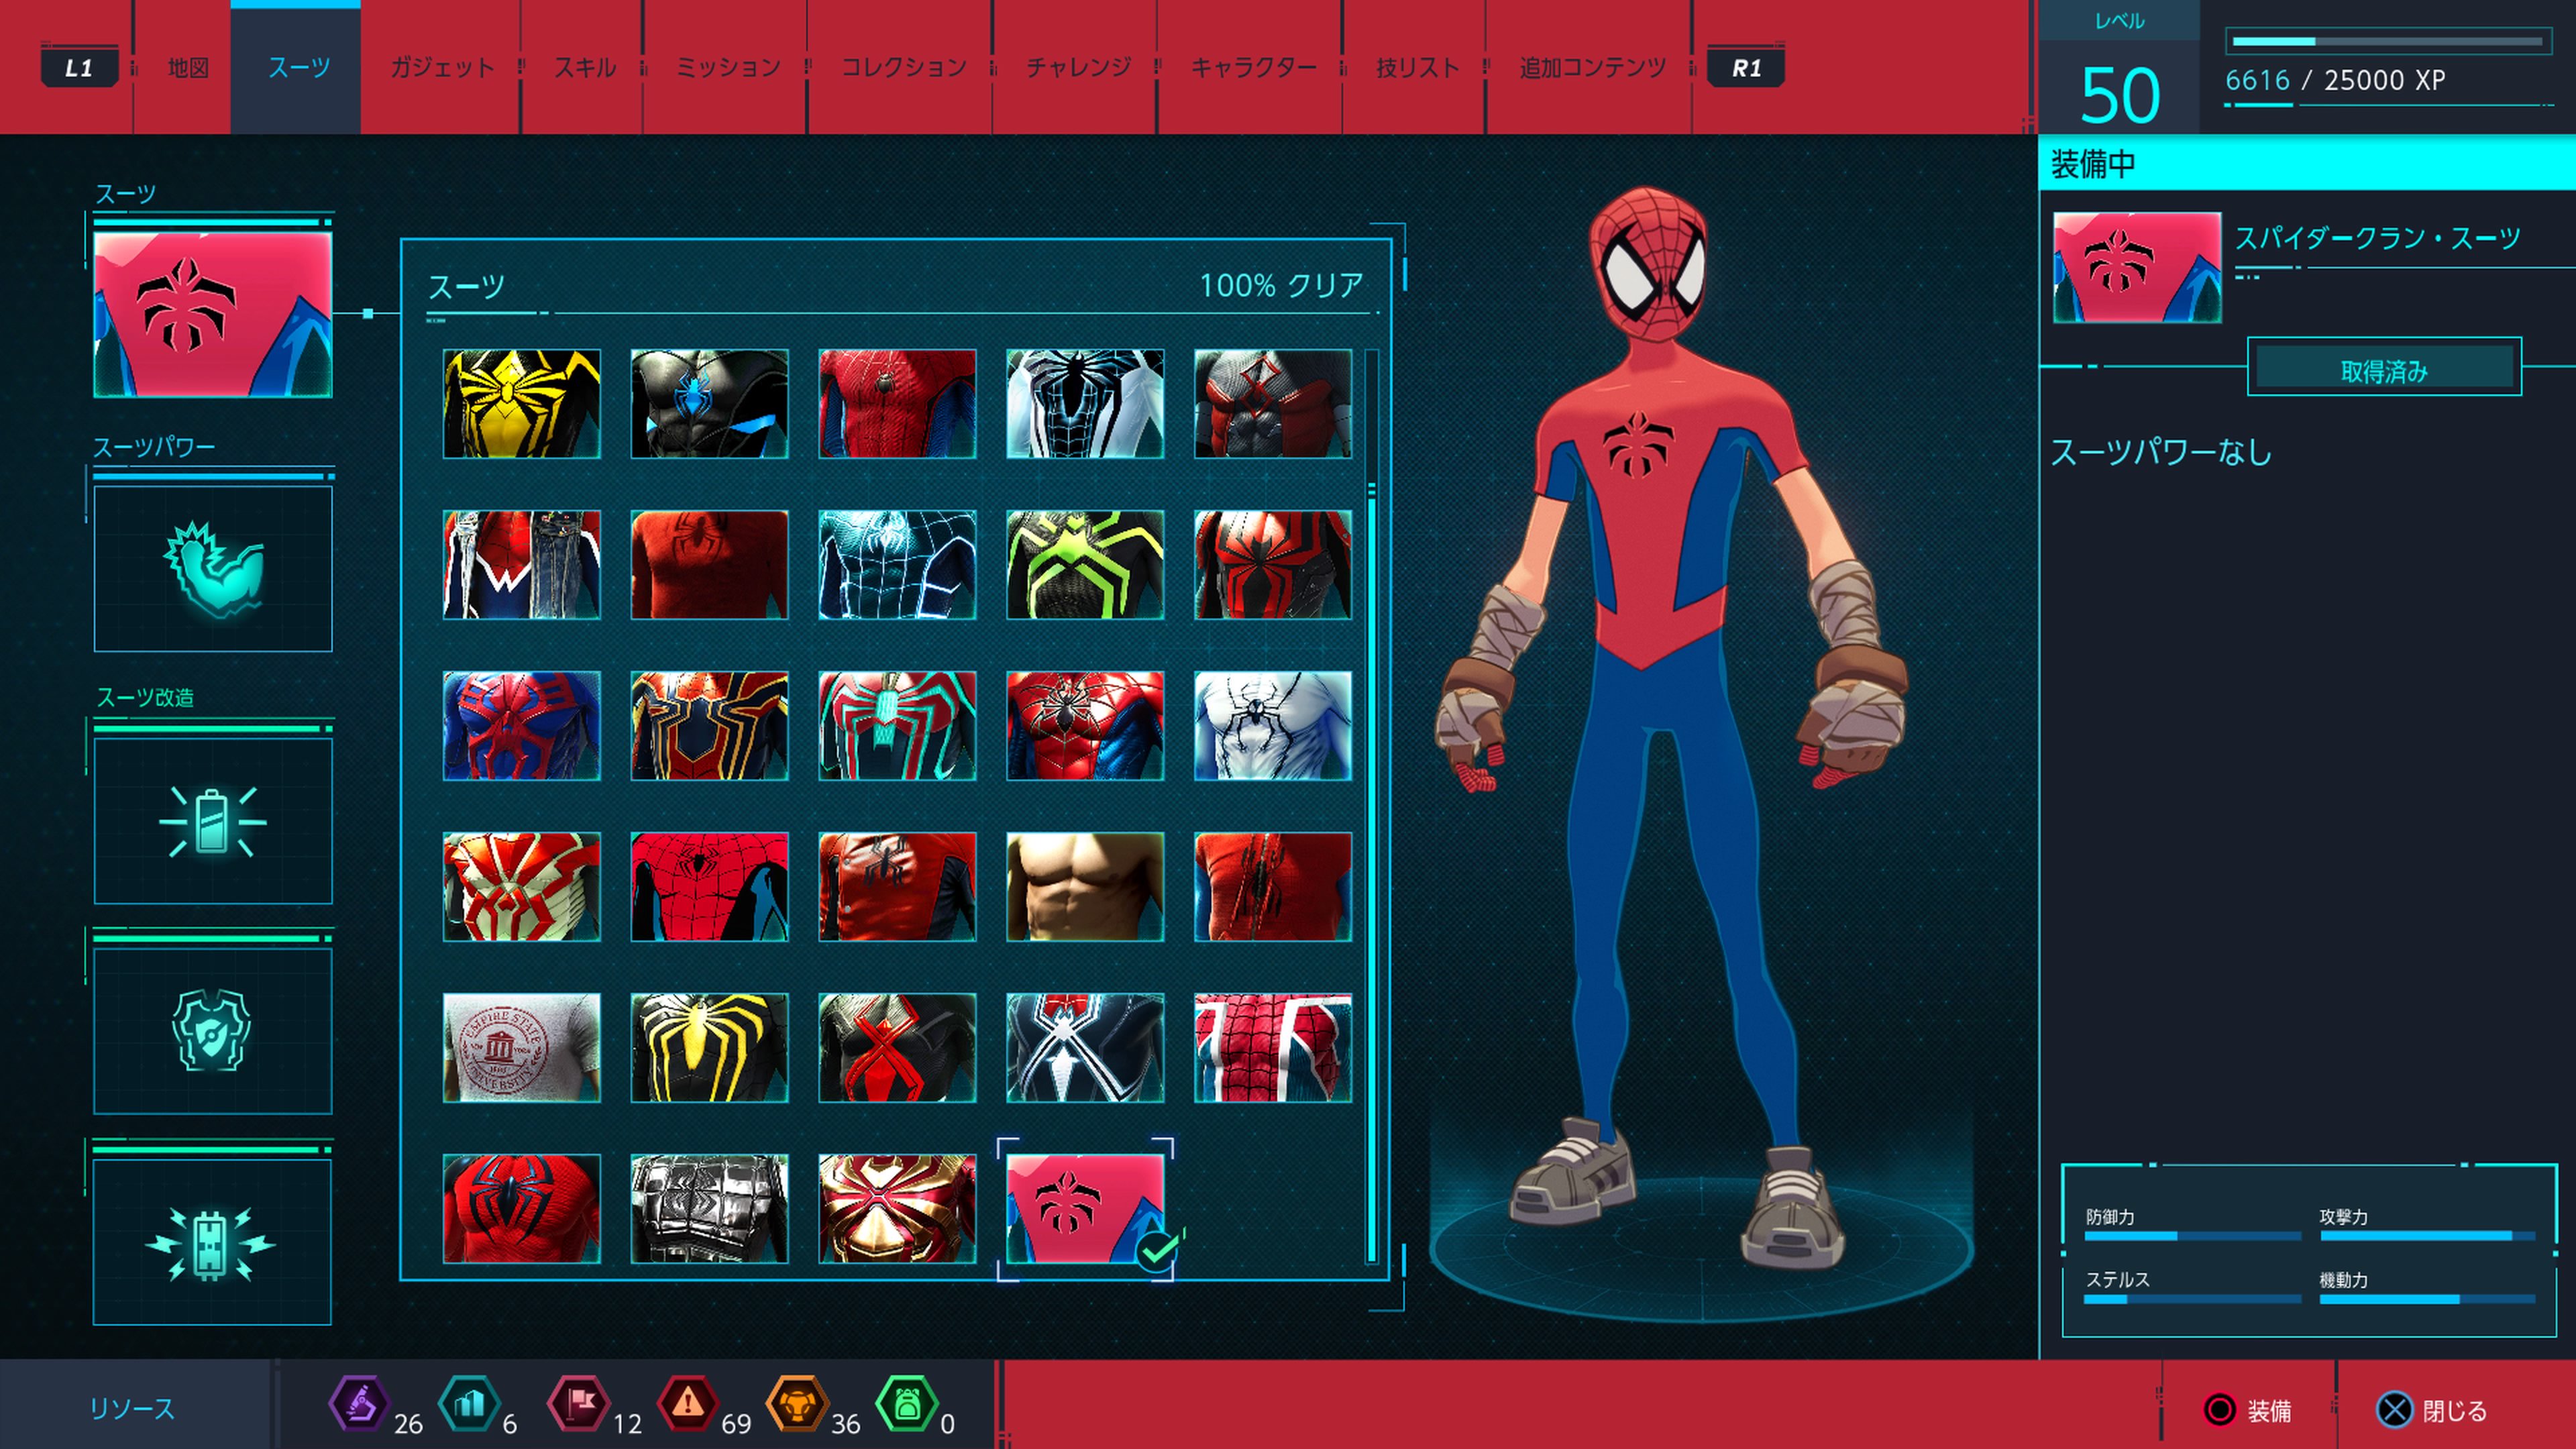Select the teal-trimmed Velocity suit
Image resolution: width=2576 pixels, height=1449 pixels.
[897, 726]
